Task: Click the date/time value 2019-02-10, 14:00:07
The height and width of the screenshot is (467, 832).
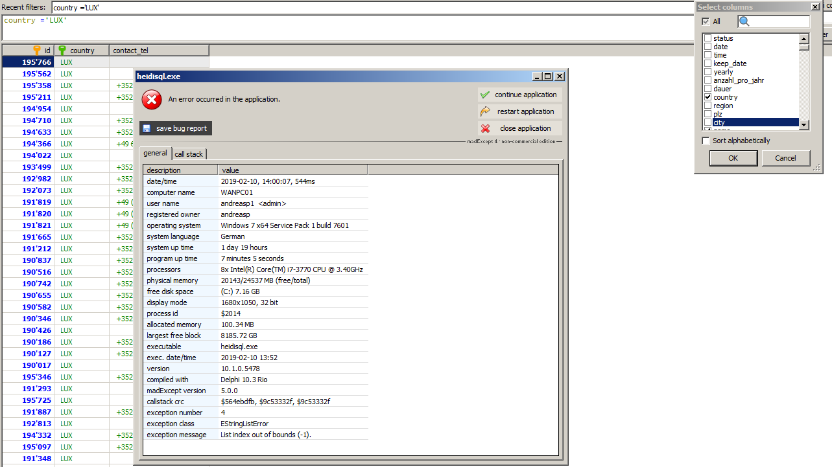Action: 268,181
